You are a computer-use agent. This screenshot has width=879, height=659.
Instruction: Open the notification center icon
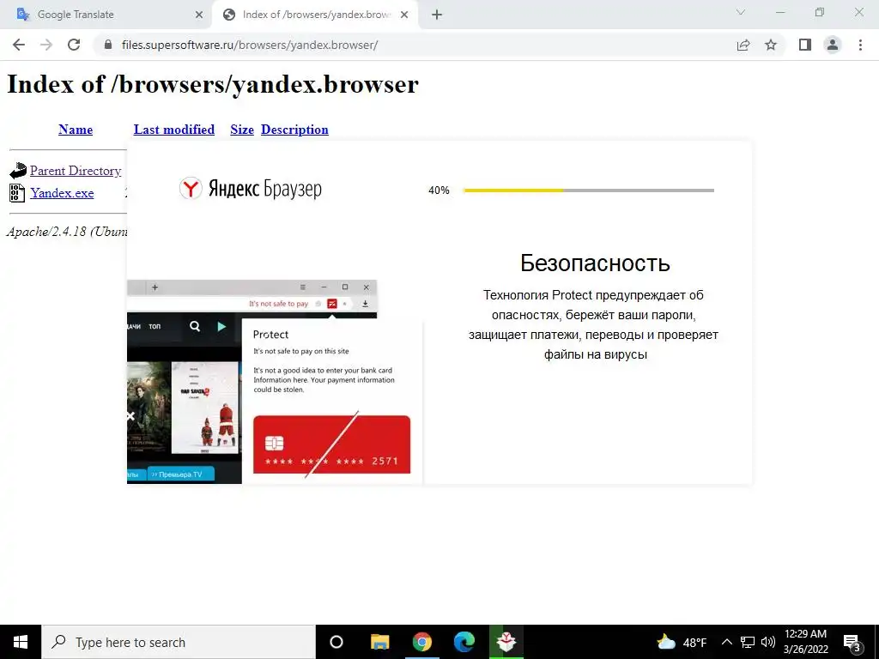coord(852,643)
